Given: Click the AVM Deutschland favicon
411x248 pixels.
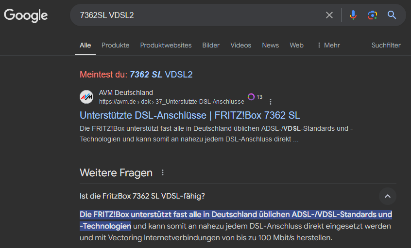Looking at the screenshot, I should [86, 97].
